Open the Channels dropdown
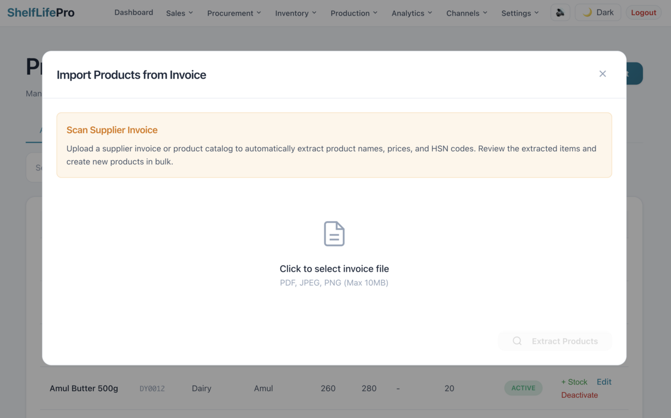Screen dimensions: 671x418 click(x=466, y=13)
